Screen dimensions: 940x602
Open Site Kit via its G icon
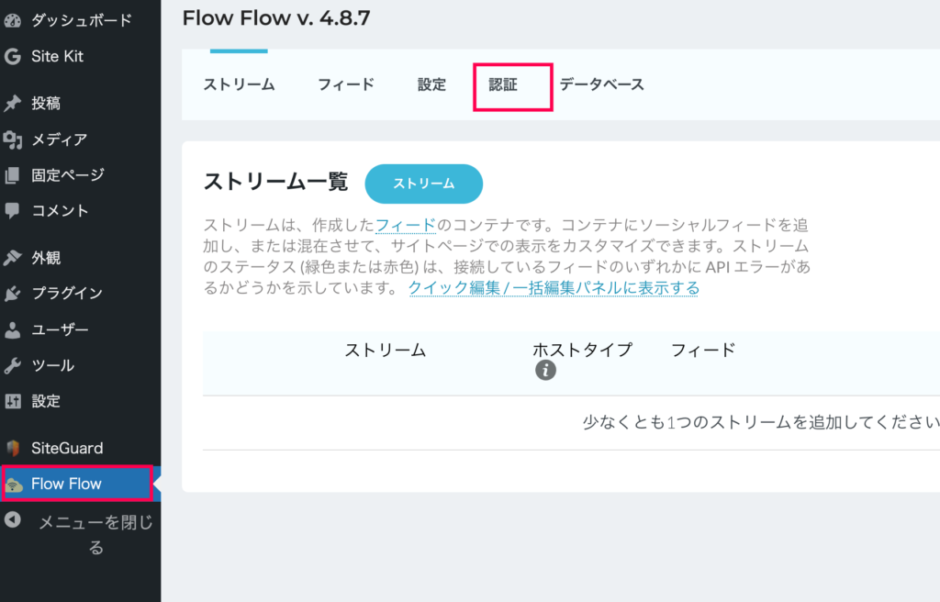[13, 56]
